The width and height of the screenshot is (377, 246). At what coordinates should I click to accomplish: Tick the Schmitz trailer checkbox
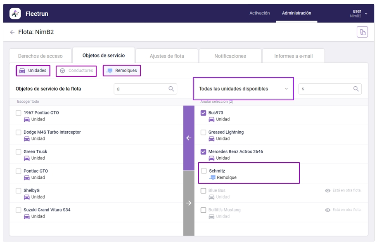point(204,171)
